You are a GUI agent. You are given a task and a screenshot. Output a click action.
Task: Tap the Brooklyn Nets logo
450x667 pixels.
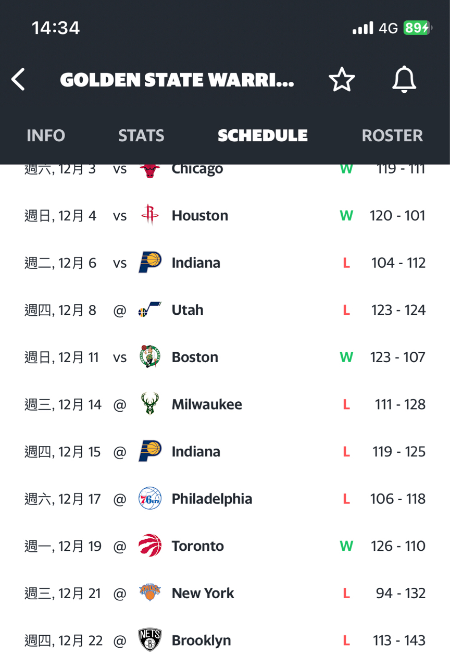[150, 640]
